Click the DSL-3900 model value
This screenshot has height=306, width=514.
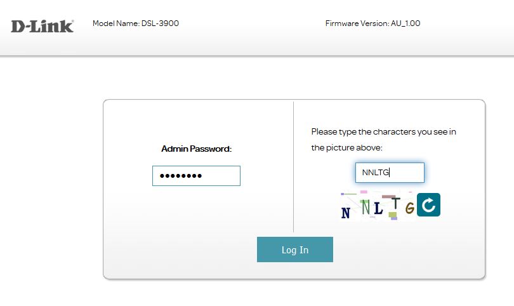click(161, 23)
